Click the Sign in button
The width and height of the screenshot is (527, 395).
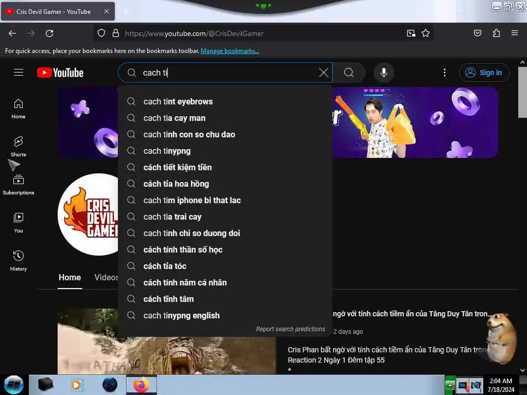pyautogui.click(x=484, y=72)
